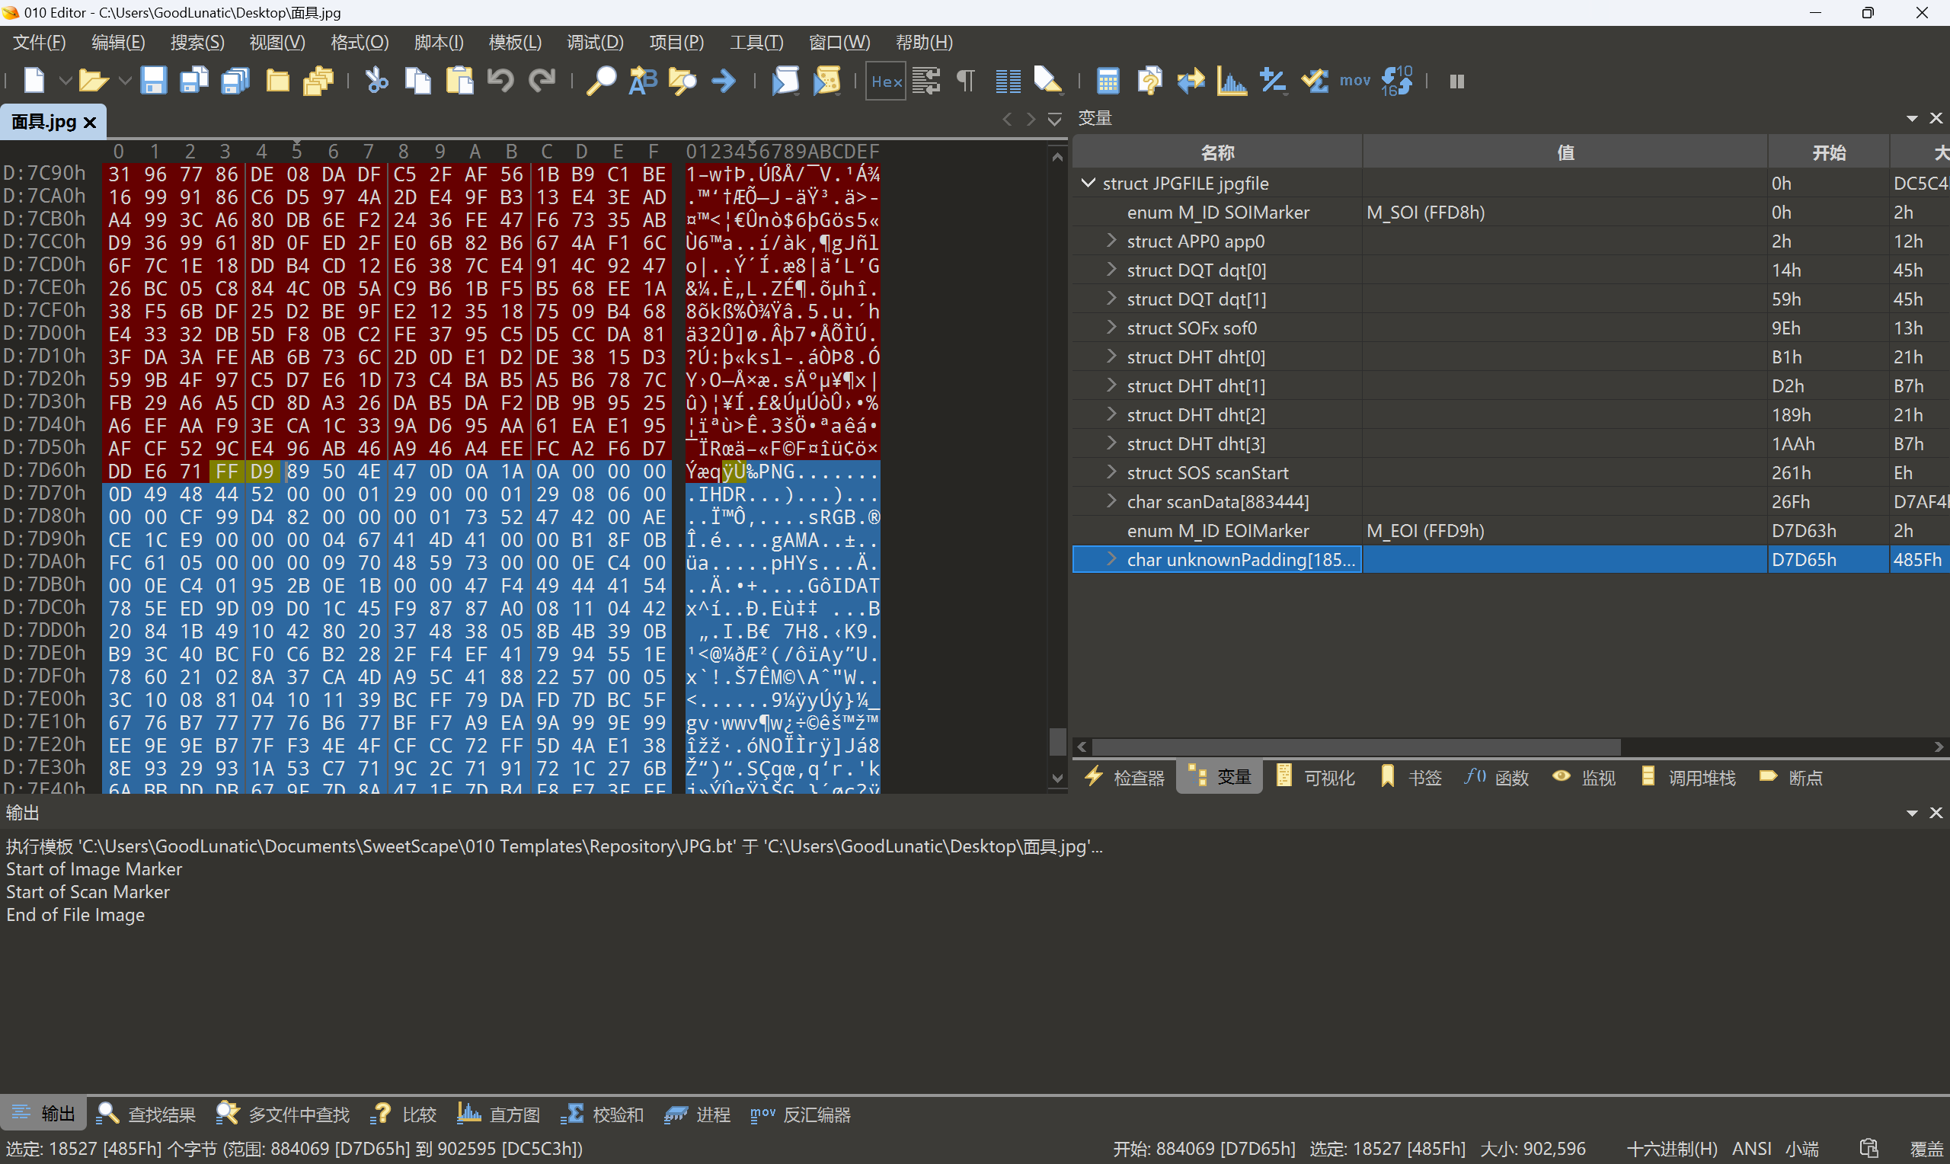Click the Open File folder icon

pos(93,81)
